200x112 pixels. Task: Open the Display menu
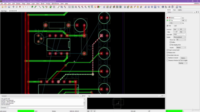coord(18,4)
